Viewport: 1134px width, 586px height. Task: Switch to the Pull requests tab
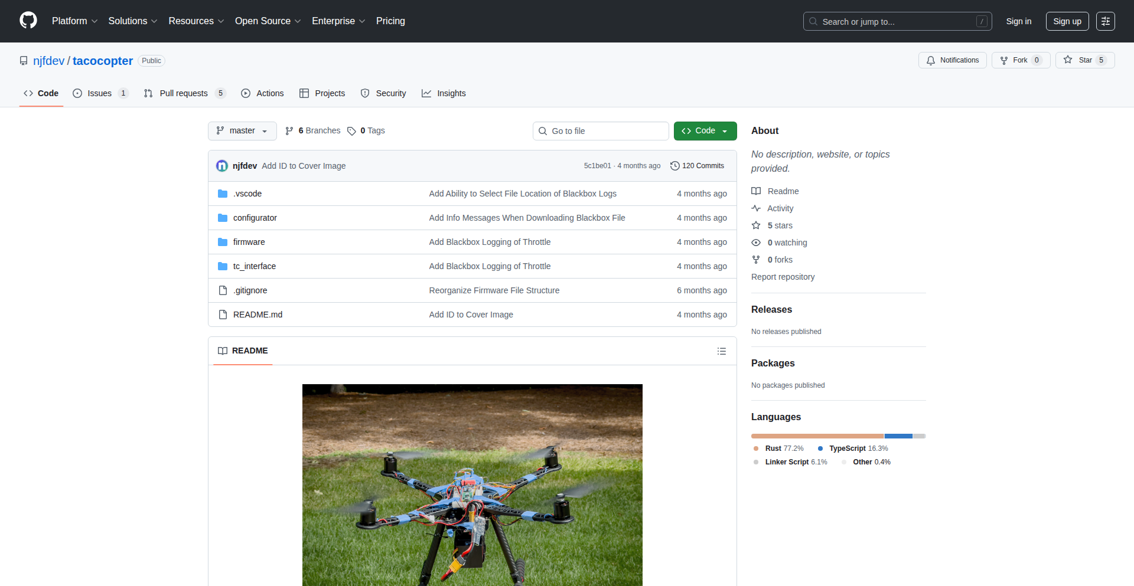click(x=184, y=93)
